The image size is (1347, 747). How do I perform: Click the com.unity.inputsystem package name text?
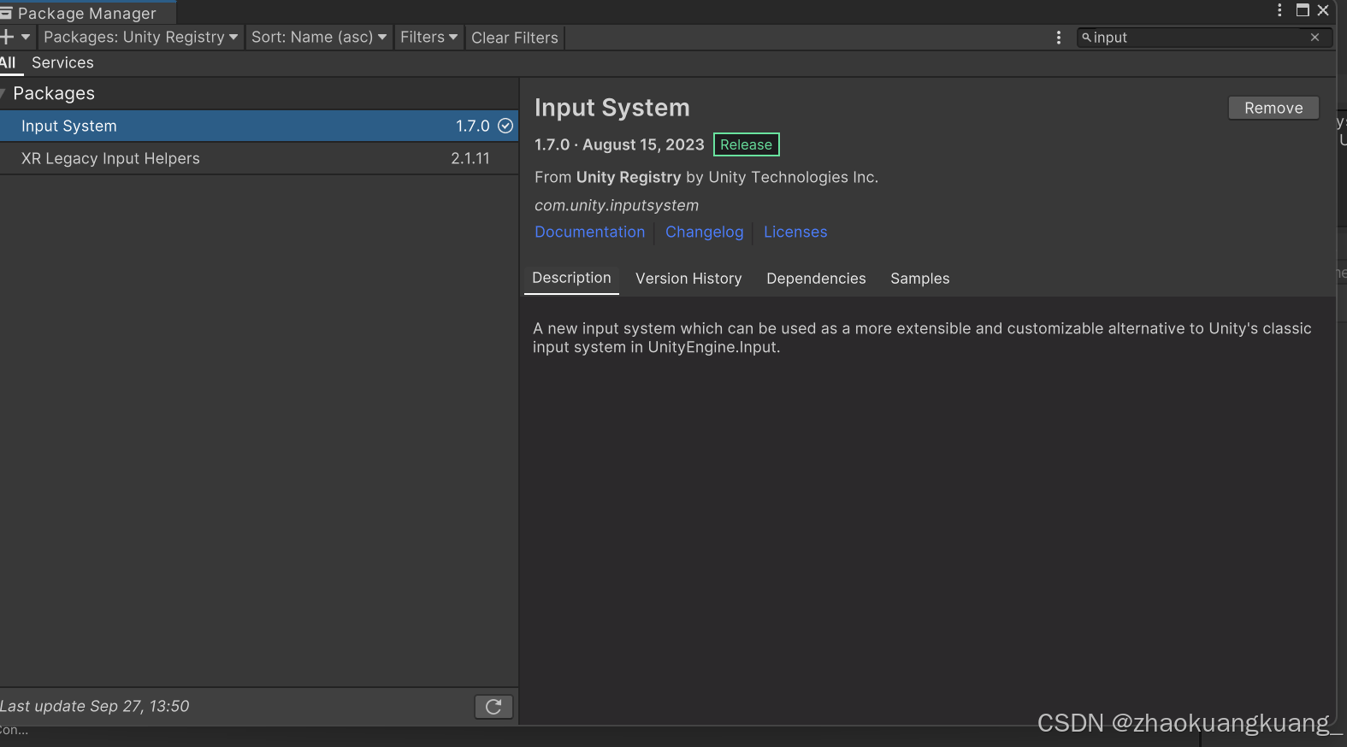point(617,205)
